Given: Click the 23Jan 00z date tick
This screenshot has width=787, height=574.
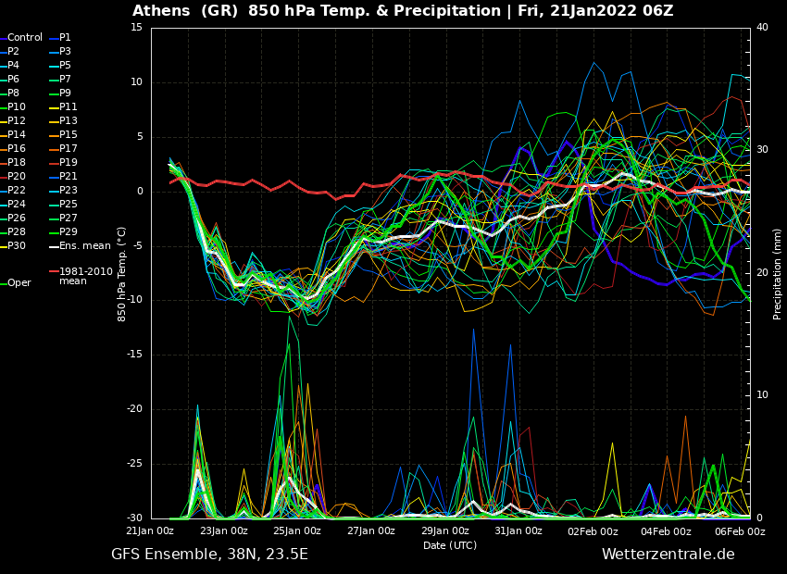Looking at the screenshot, I should click(x=224, y=530).
